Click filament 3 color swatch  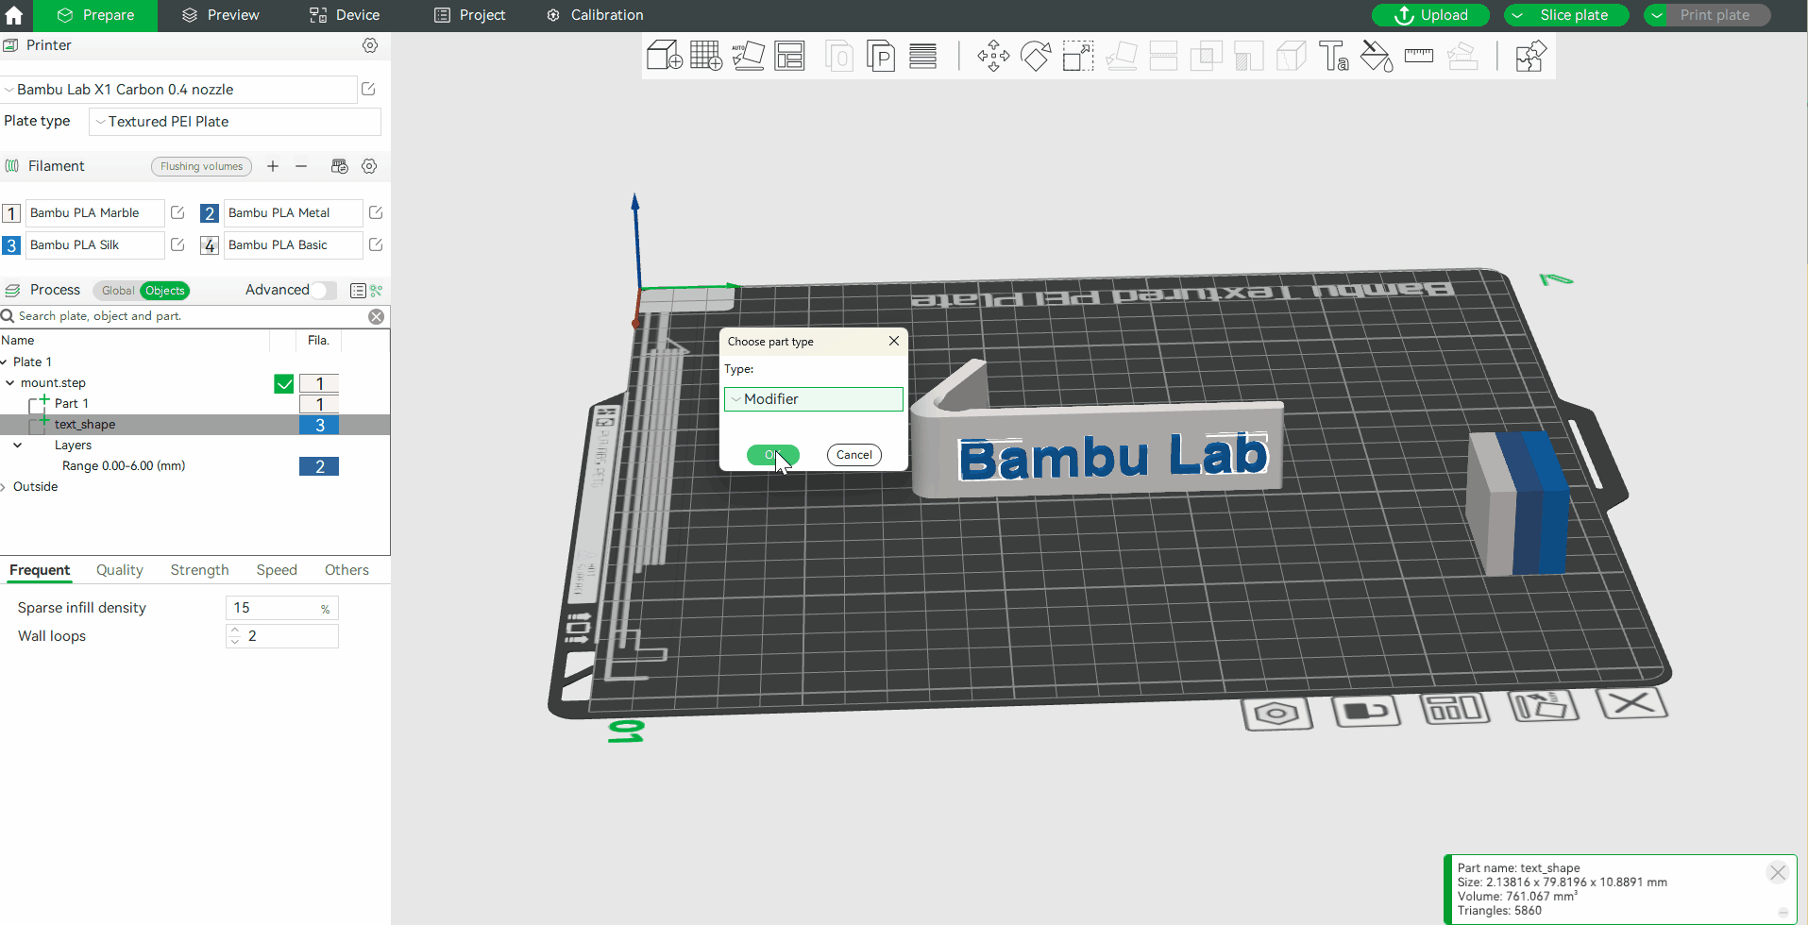point(11,245)
